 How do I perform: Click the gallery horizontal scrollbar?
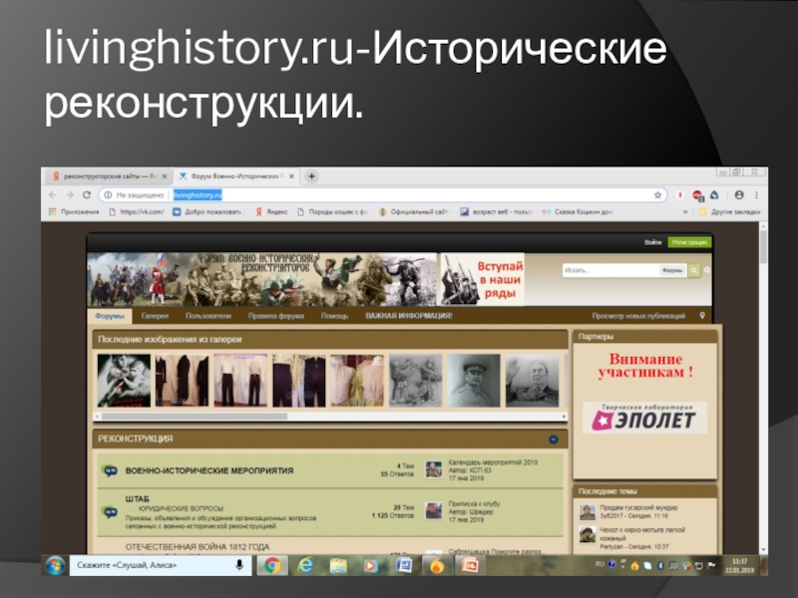(x=195, y=417)
